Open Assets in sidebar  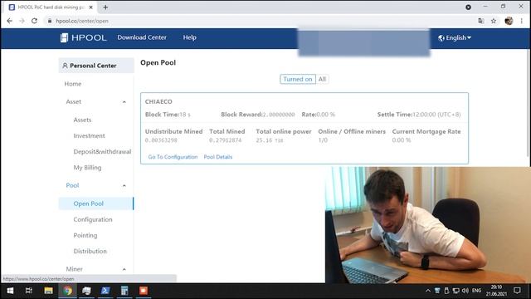pyautogui.click(x=82, y=120)
